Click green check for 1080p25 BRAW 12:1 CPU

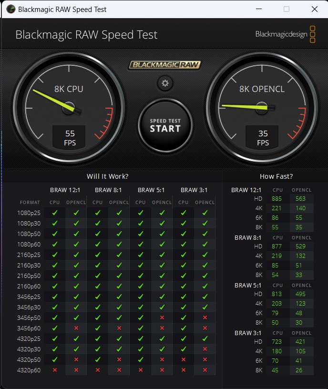(x=54, y=213)
